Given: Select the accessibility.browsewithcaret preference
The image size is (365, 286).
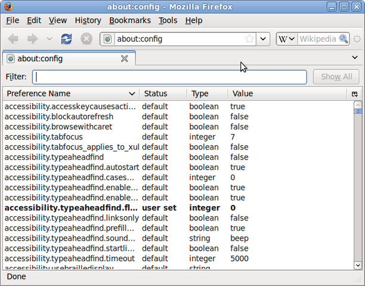Looking at the screenshot, I should pyautogui.click(x=178, y=127).
